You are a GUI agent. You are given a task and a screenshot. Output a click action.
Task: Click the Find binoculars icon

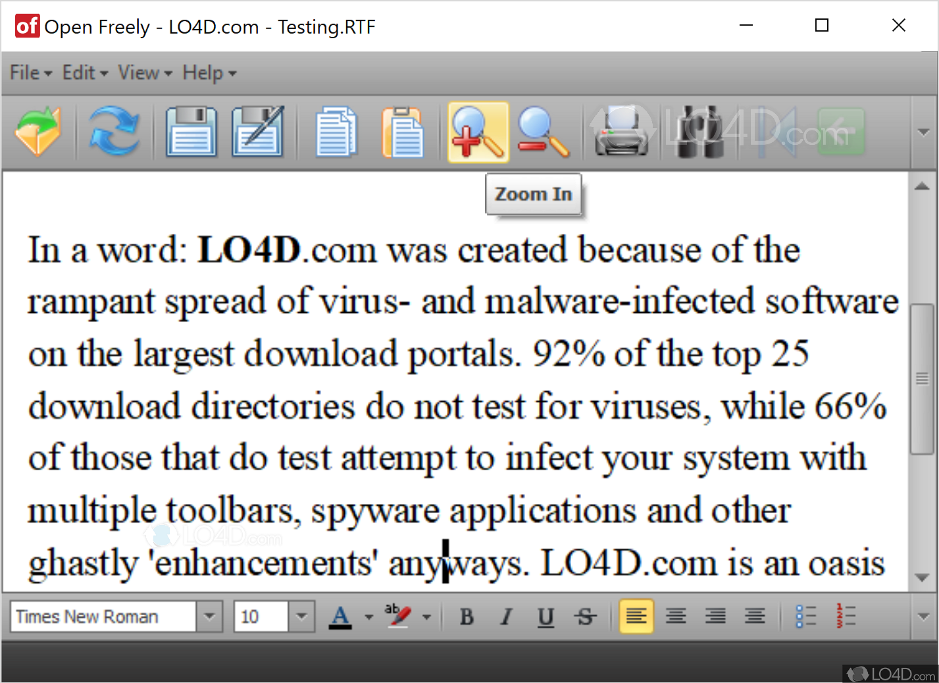coord(700,131)
